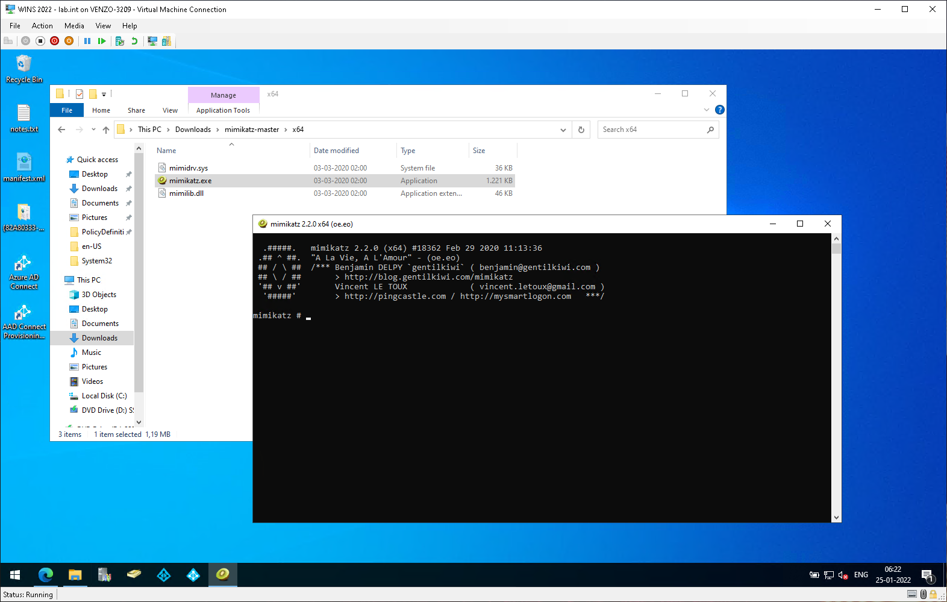Select the {82A80333 zip folder desktop icon
The height and width of the screenshot is (602, 947).
[24, 217]
